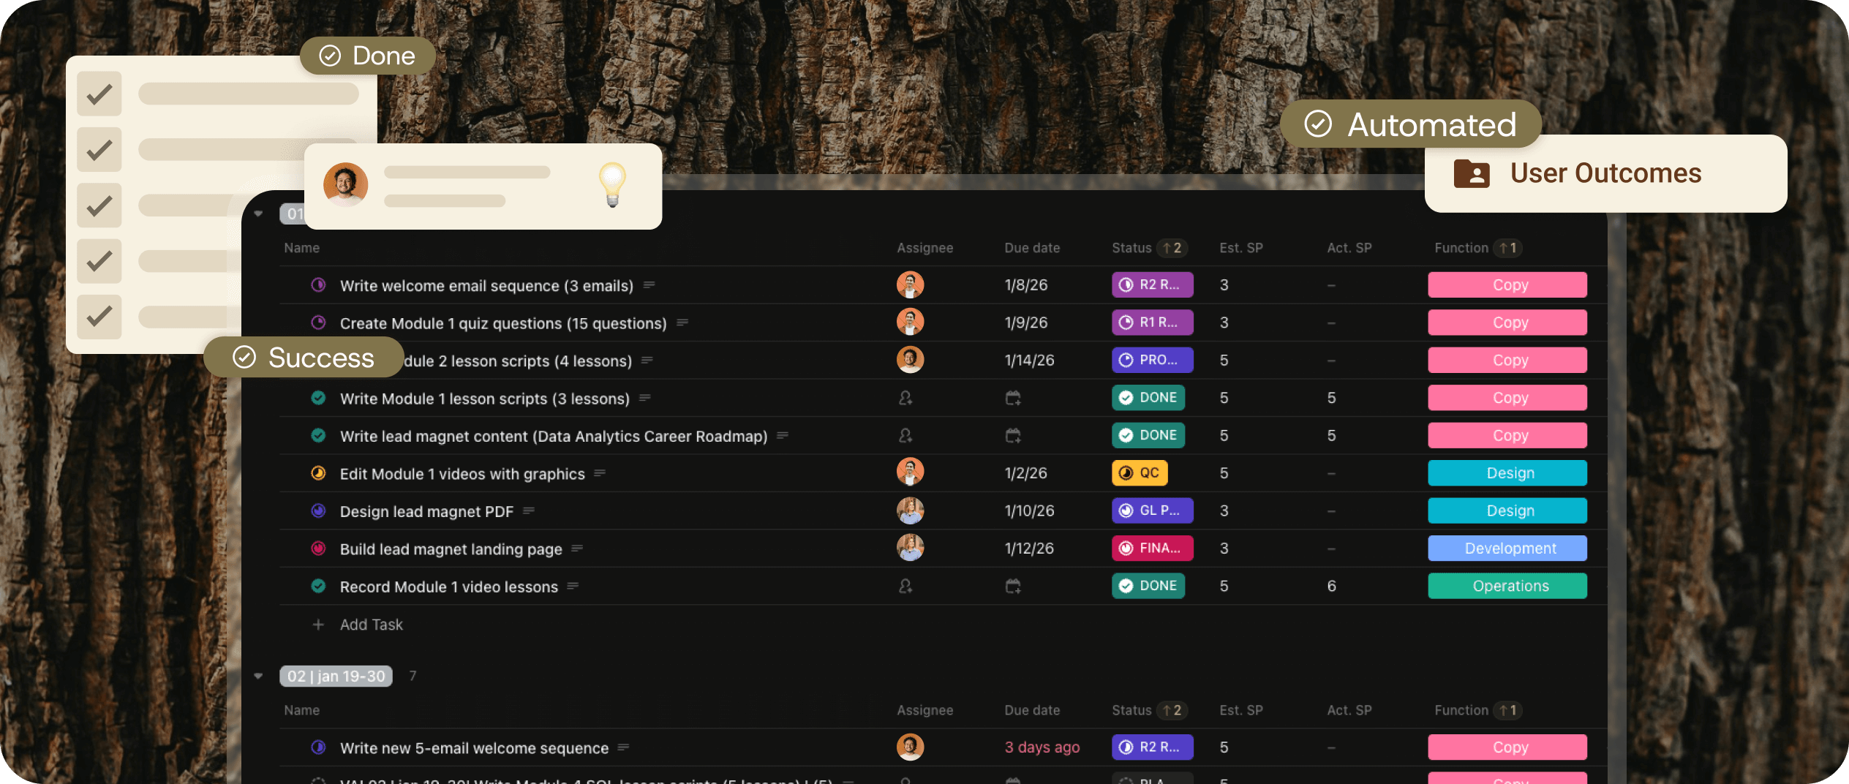Toggle second checkbox in the checklist card
1849x784 pixels.
[99, 150]
